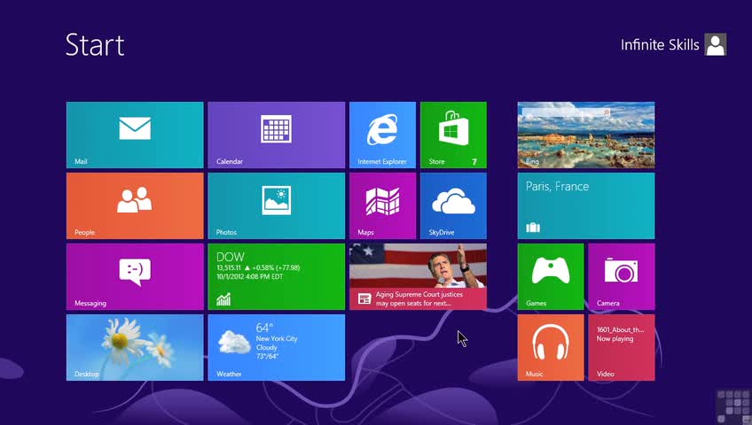Viewport: 752px width, 425px height.
Task: Open the Maps tile
Action: (383, 205)
